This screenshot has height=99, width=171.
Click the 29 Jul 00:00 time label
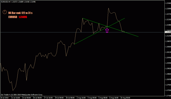59,98
